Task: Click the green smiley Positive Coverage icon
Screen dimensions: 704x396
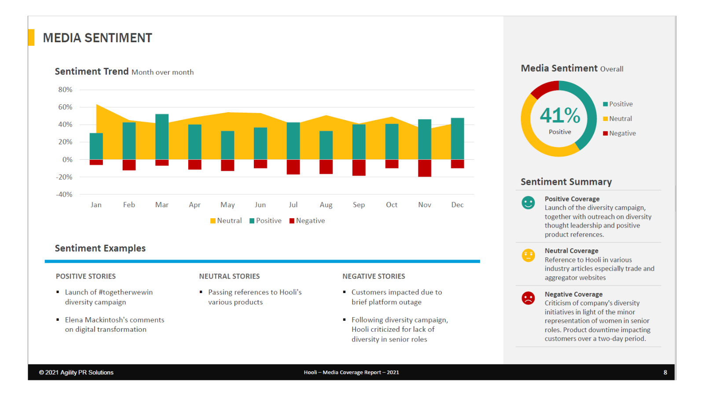Action: (x=528, y=202)
